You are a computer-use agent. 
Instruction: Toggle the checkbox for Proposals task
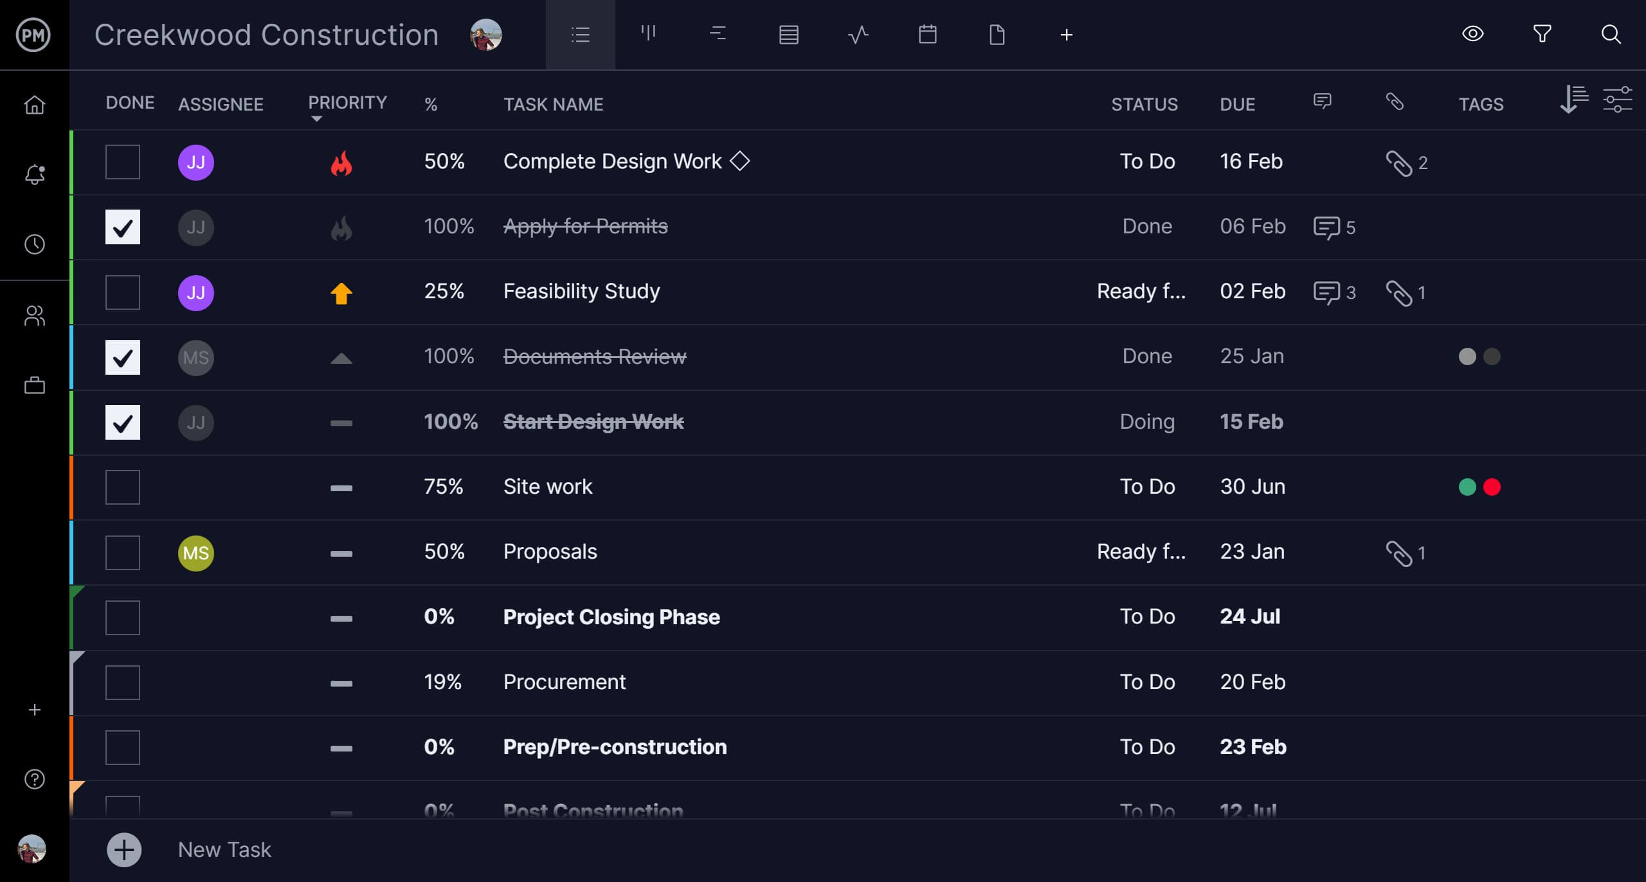tap(122, 552)
